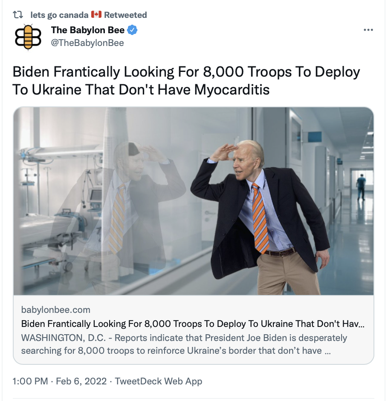
Task: Open The Babylon Bee display name
Action: [87, 30]
